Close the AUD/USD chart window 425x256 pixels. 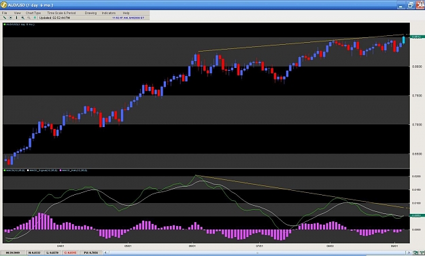point(420,5)
